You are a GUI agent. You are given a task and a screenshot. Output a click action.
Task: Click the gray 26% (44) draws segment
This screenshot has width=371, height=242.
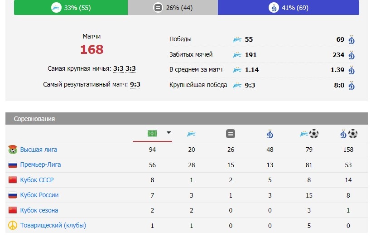click(x=173, y=8)
